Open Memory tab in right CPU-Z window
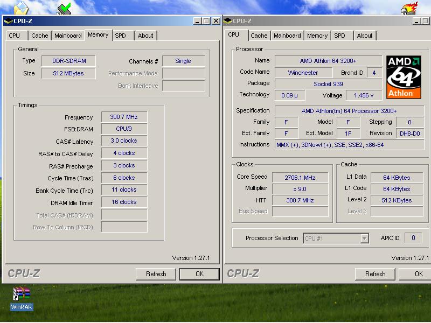The width and height of the screenshot is (431, 323). coord(317,36)
